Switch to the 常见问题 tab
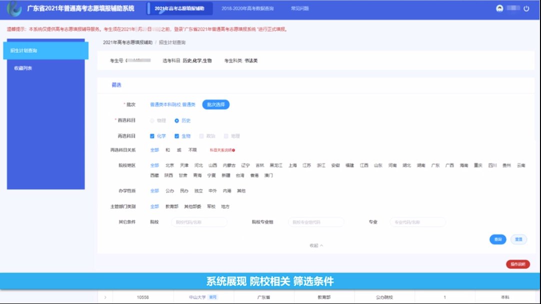The height and width of the screenshot is (304, 541). (299, 9)
